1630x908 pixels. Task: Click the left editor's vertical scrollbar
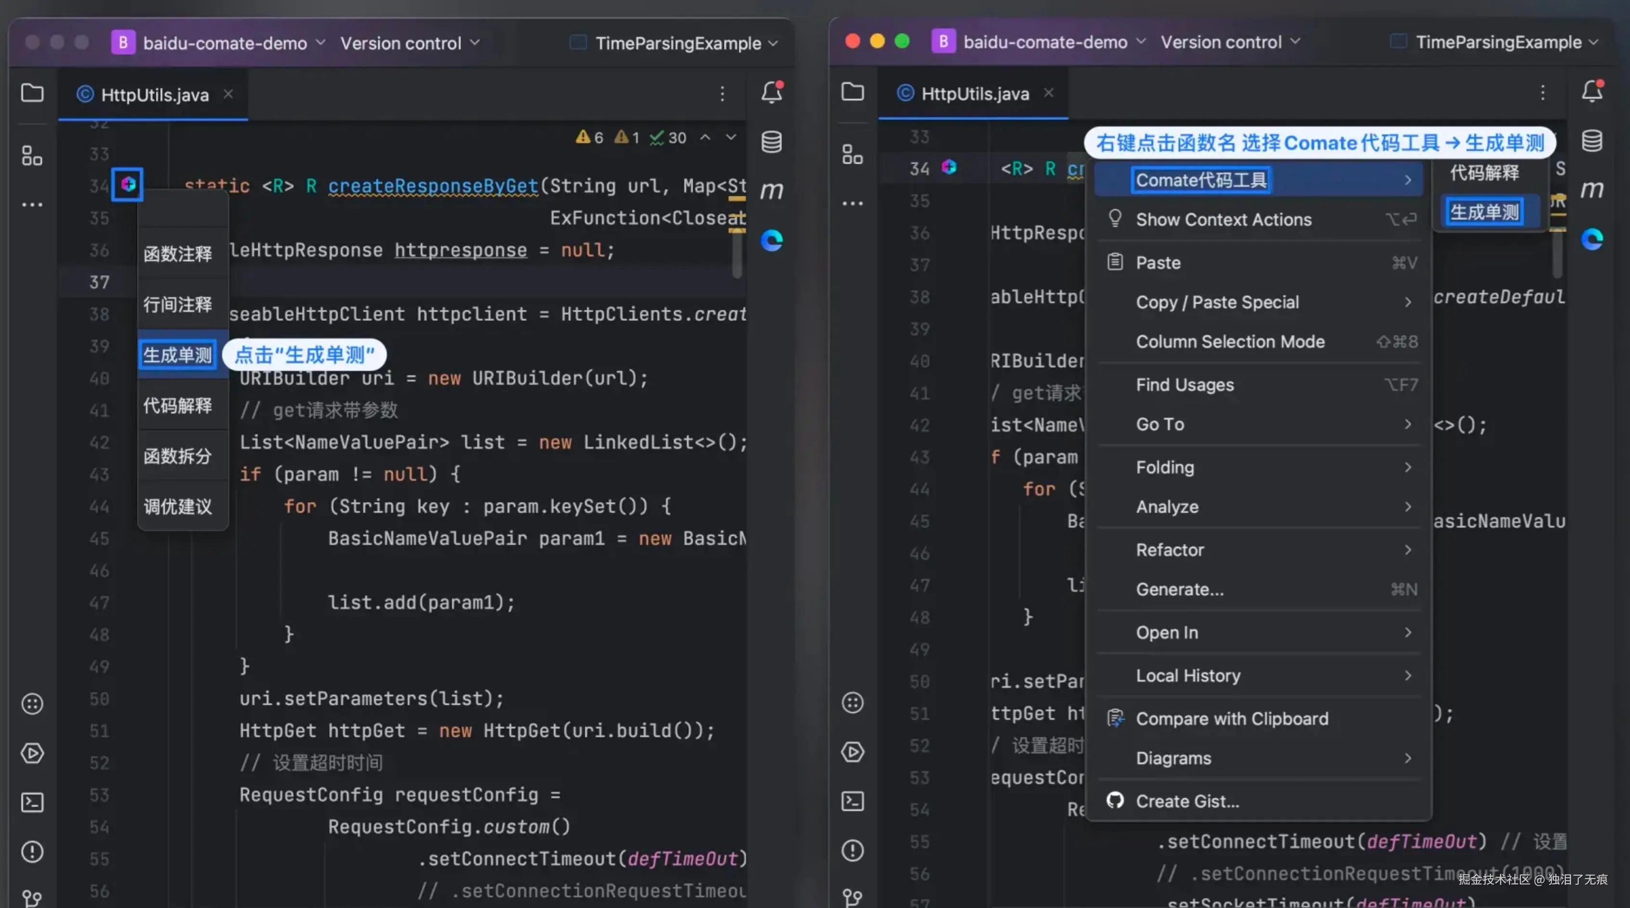point(736,253)
